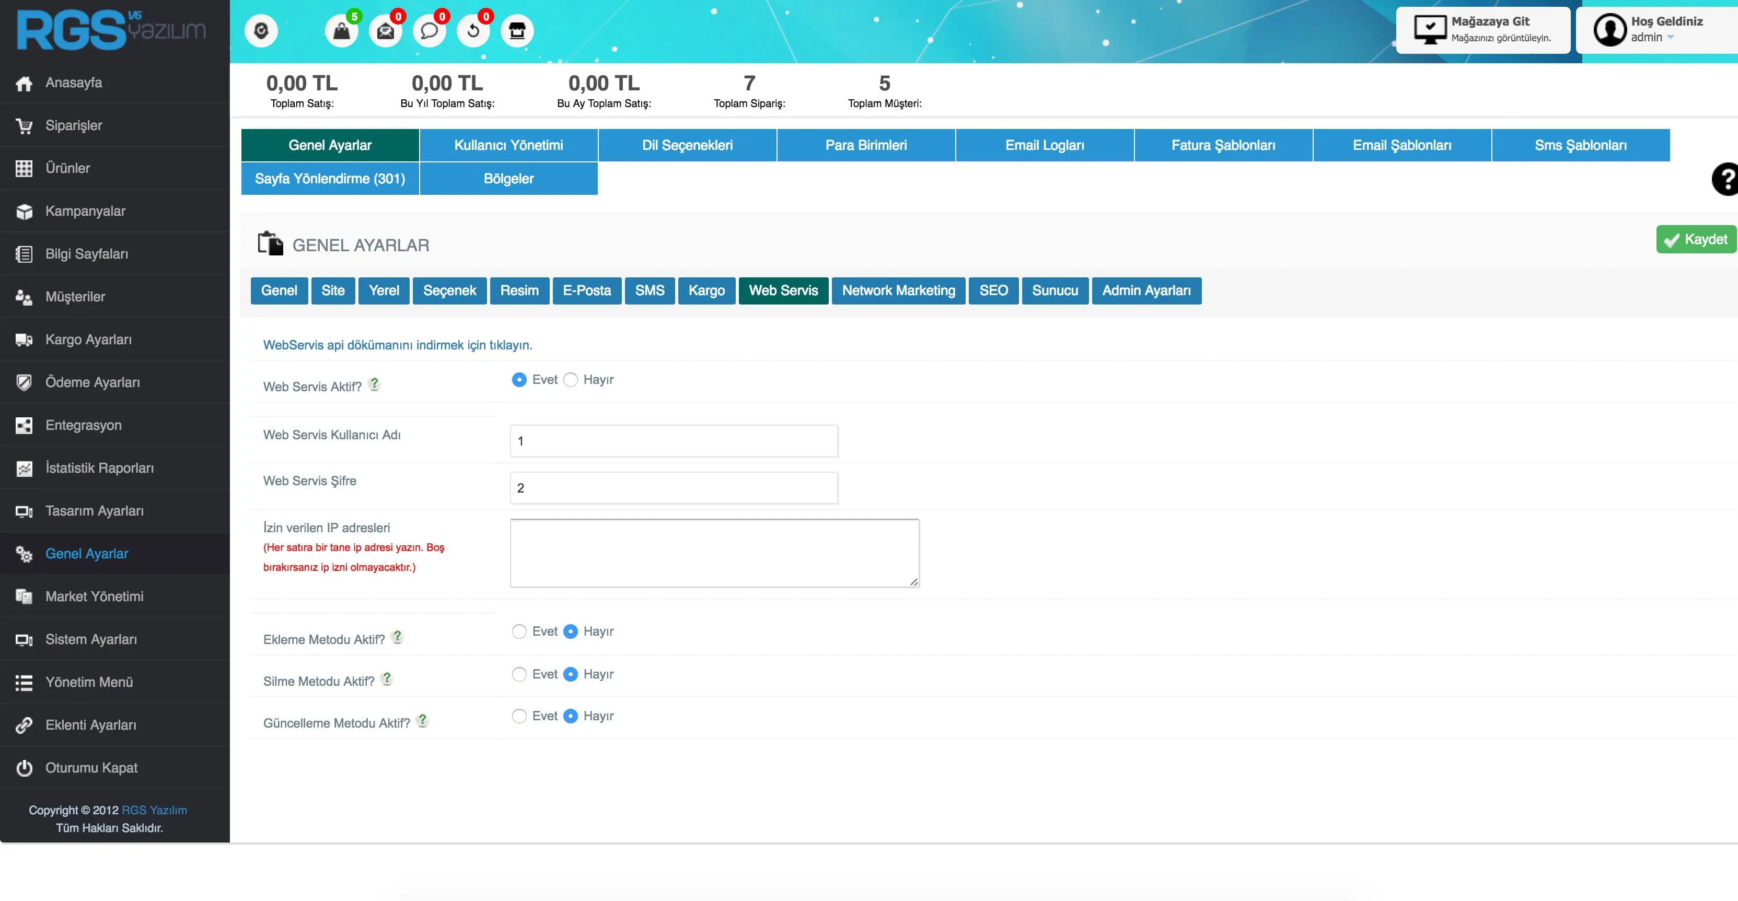Click the speech bubble comments icon
1738x901 pixels.
(429, 31)
